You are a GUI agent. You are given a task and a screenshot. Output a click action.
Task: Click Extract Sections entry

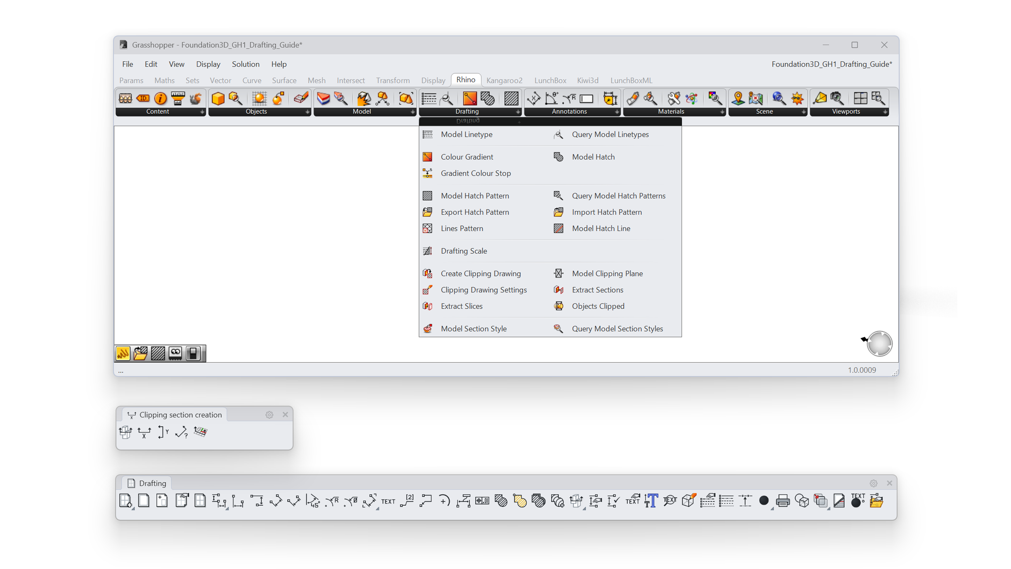[588, 289]
